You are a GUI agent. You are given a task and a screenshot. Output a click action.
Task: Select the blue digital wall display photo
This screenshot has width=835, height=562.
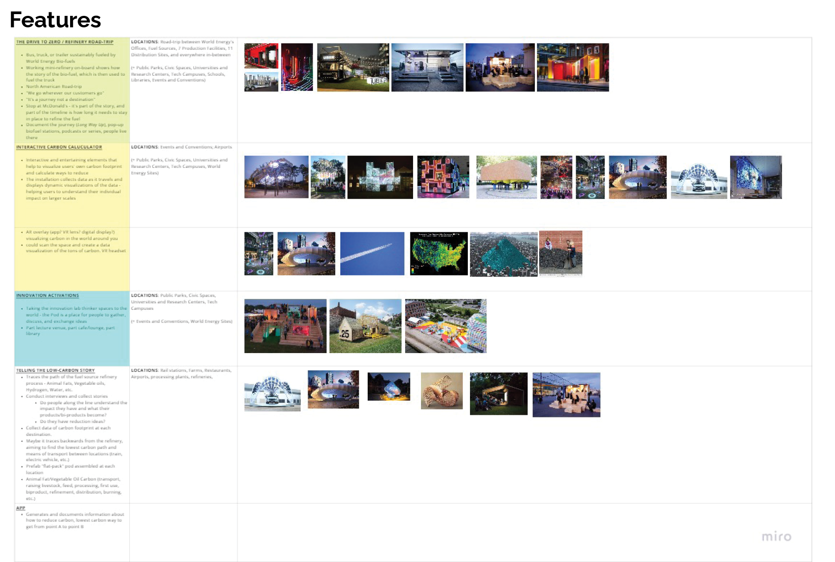(x=756, y=177)
